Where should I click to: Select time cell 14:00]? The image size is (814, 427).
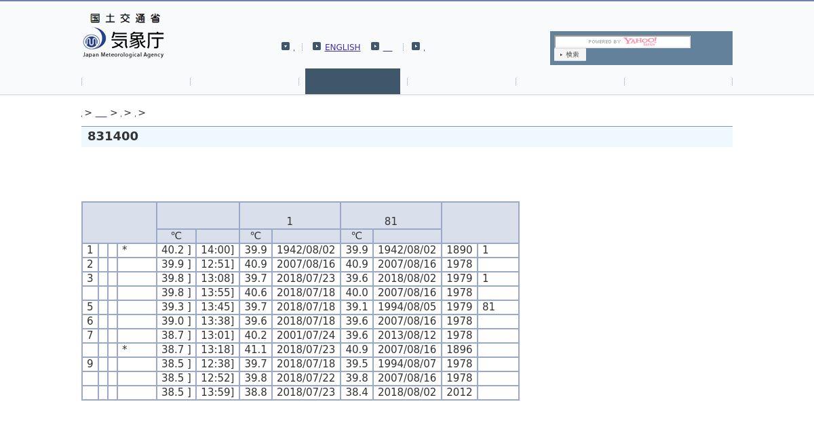coord(218,250)
